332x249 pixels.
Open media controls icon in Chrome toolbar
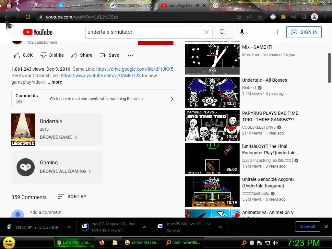(x=293, y=17)
